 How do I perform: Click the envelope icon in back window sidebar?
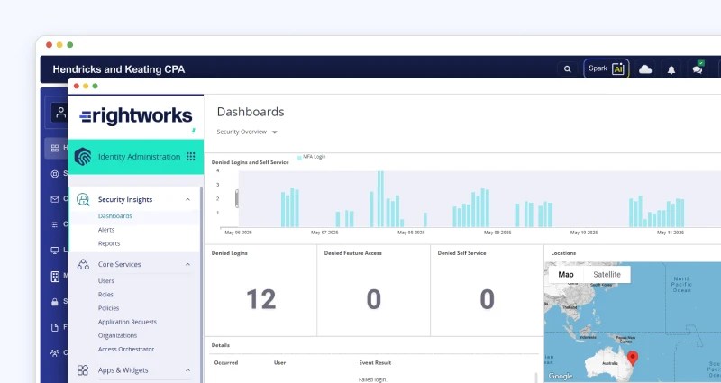point(55,199)
